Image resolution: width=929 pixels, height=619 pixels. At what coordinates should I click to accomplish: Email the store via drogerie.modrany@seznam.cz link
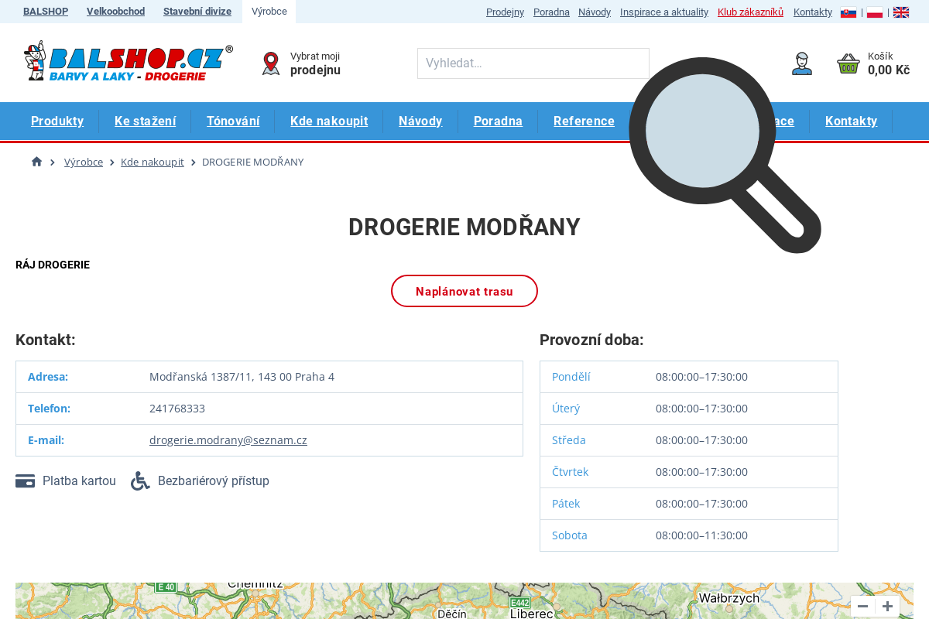pos(228,439)
